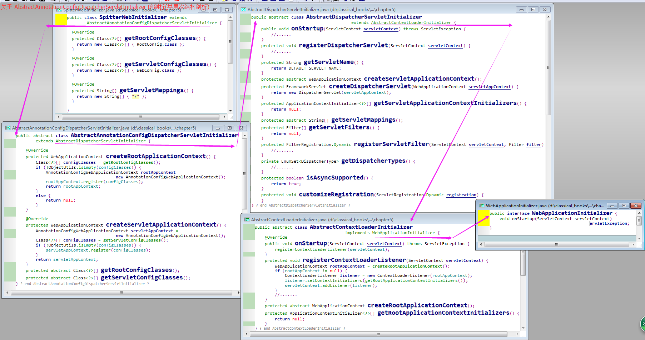Follow the underlined AbstractContextLoaderInitializer link after extends

411,22
